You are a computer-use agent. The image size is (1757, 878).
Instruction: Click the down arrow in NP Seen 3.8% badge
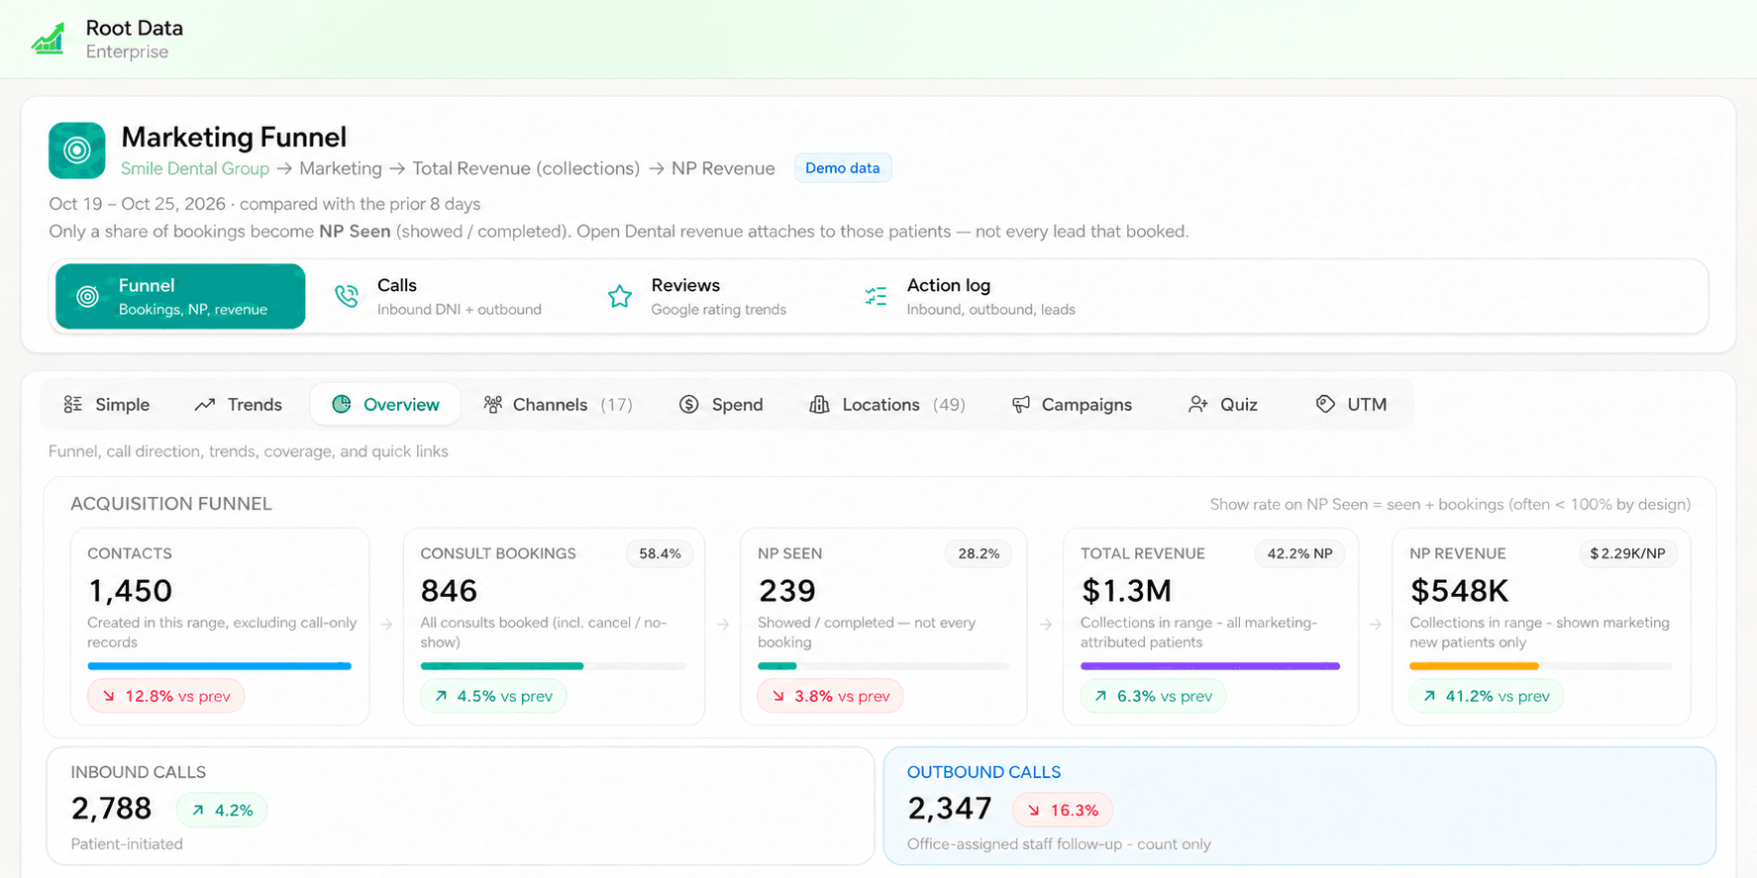(778, 696)
